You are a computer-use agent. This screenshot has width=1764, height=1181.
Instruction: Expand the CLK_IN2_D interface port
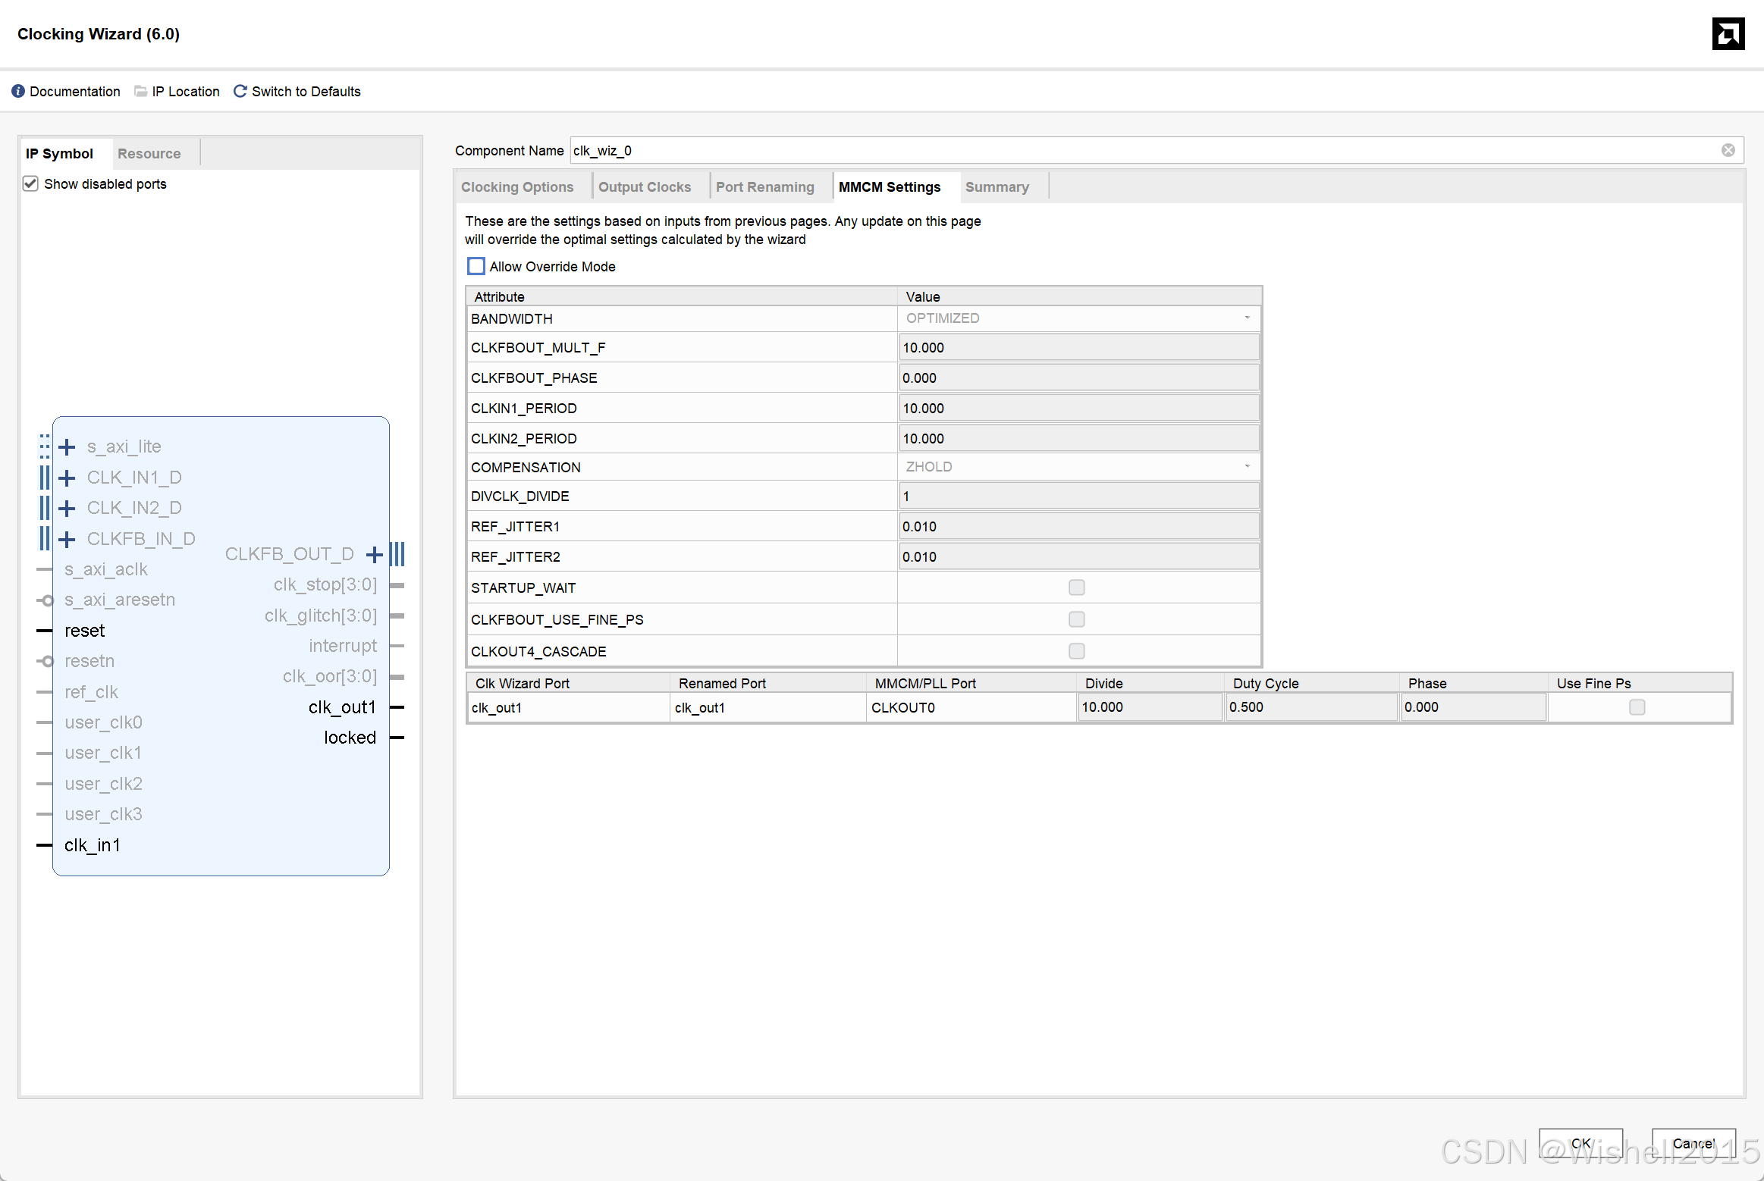(67, 508)
